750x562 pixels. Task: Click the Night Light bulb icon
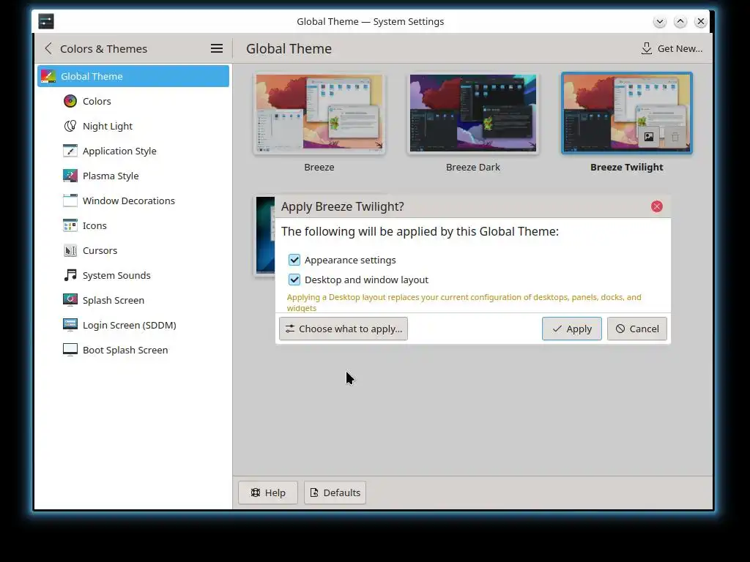[x=70, y=126]
